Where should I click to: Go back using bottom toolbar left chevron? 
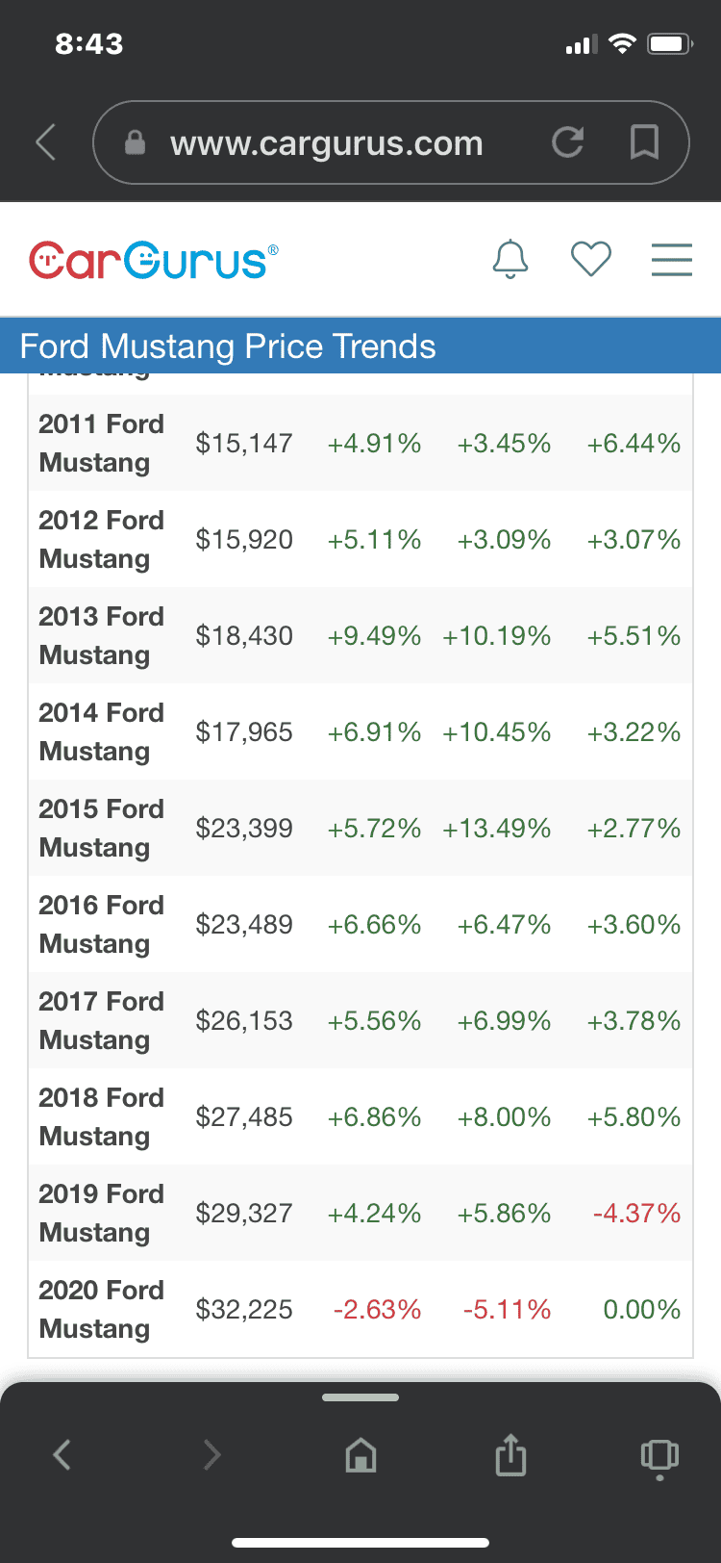62,1454
